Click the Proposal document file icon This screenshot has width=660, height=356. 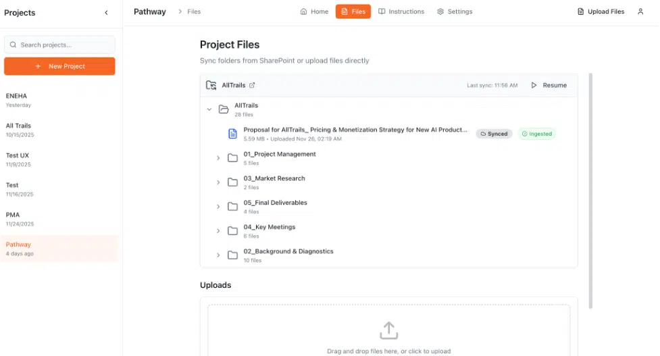[232, 134]
